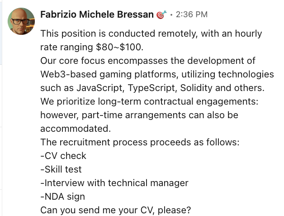Click the "-NDA sign" list line
The image size is (284, 216).
62,197
